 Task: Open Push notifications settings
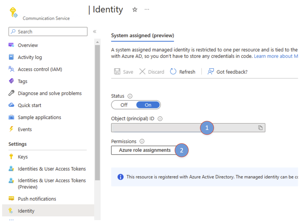pos(37,199)
